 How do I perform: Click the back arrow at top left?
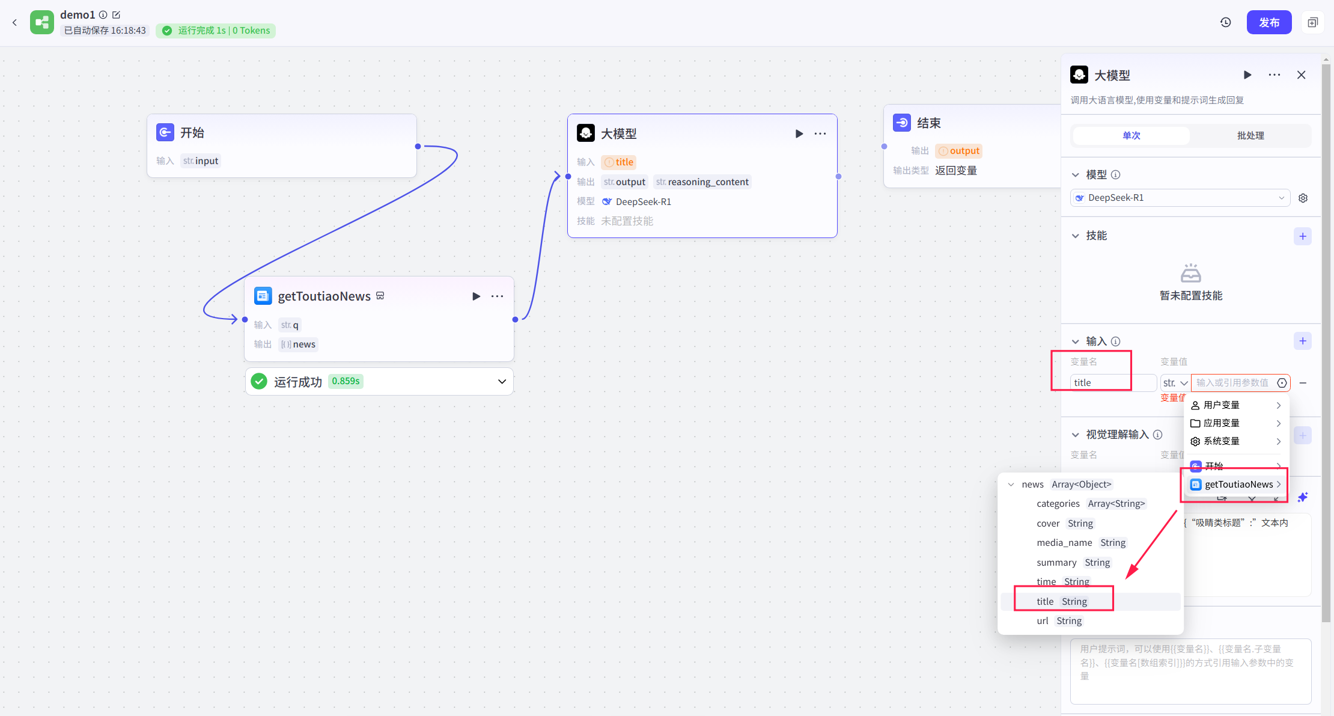[x=14, y=23]
